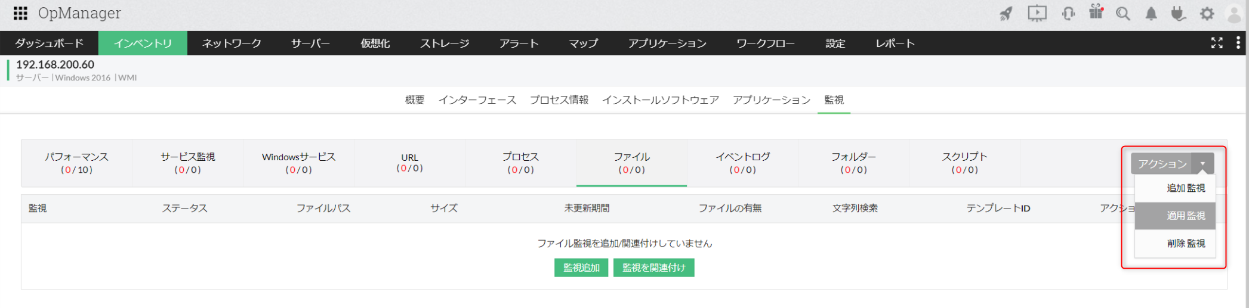Select the インベントリ menu
The image size is (1249, 308).
tap(143, 43)
